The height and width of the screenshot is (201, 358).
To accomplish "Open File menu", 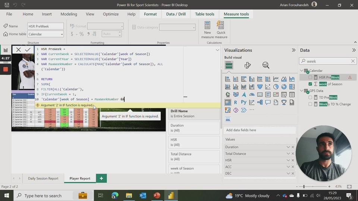I will click(9, 14).
